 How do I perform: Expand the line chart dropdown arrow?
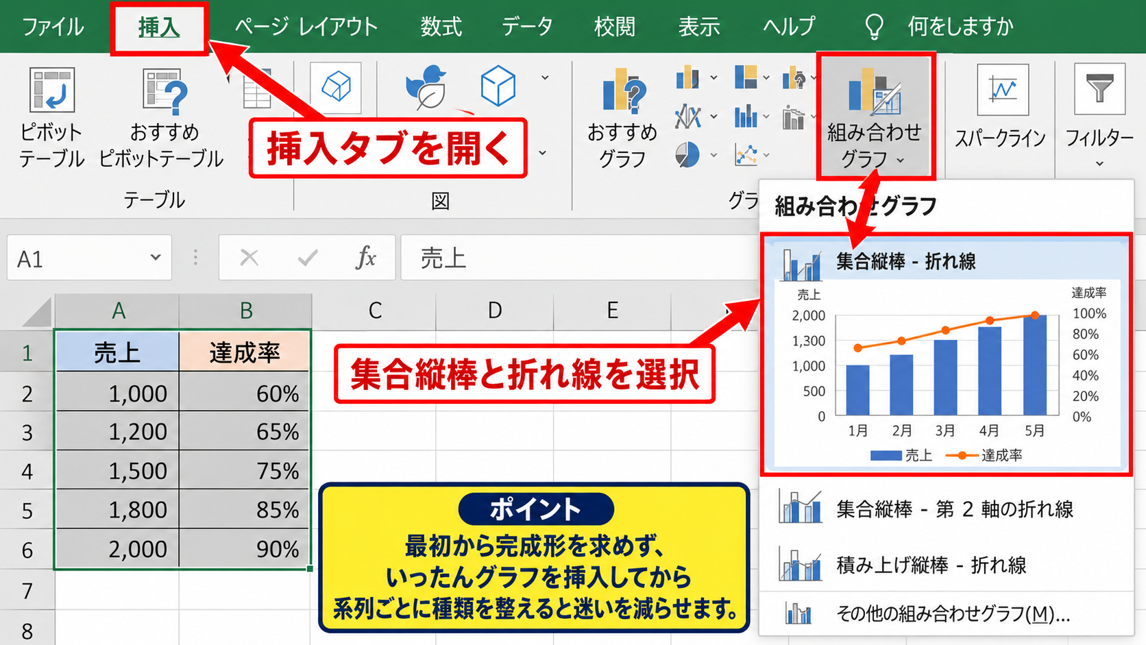(x=714, y=117)
